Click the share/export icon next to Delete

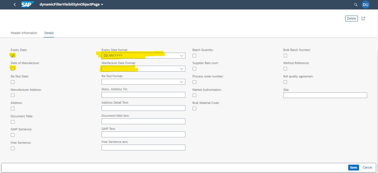363,18
